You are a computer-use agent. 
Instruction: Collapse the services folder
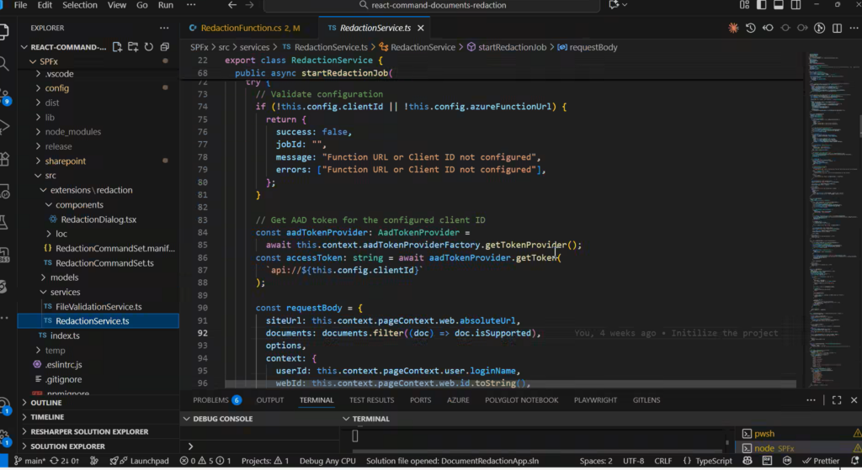(64, 292)
